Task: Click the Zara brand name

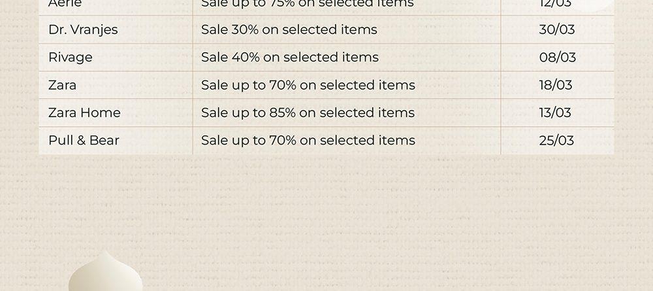Action: (x=62, y=85)
